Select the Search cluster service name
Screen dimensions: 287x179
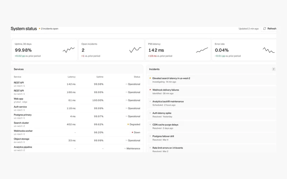point(21,123)
